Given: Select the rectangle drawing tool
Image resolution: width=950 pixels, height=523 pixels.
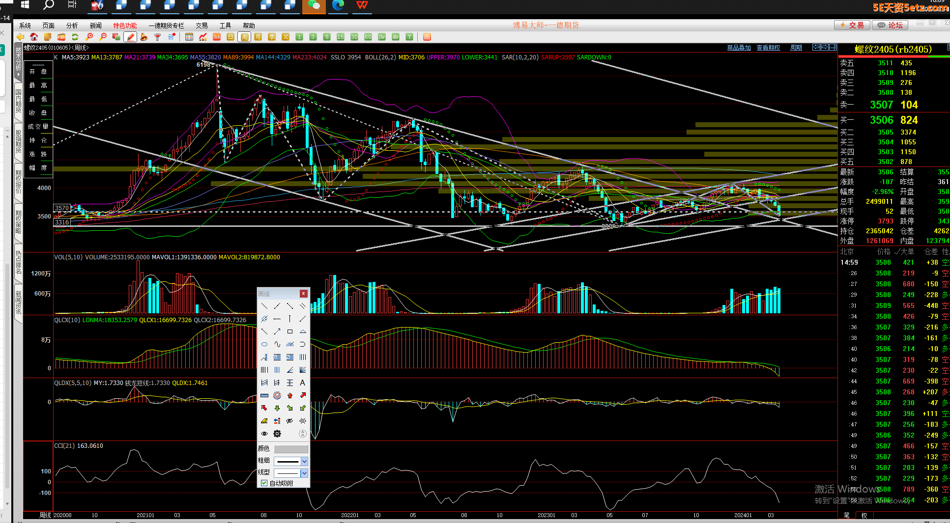Looking at the screenshot, I should click(x=290, y=331).
